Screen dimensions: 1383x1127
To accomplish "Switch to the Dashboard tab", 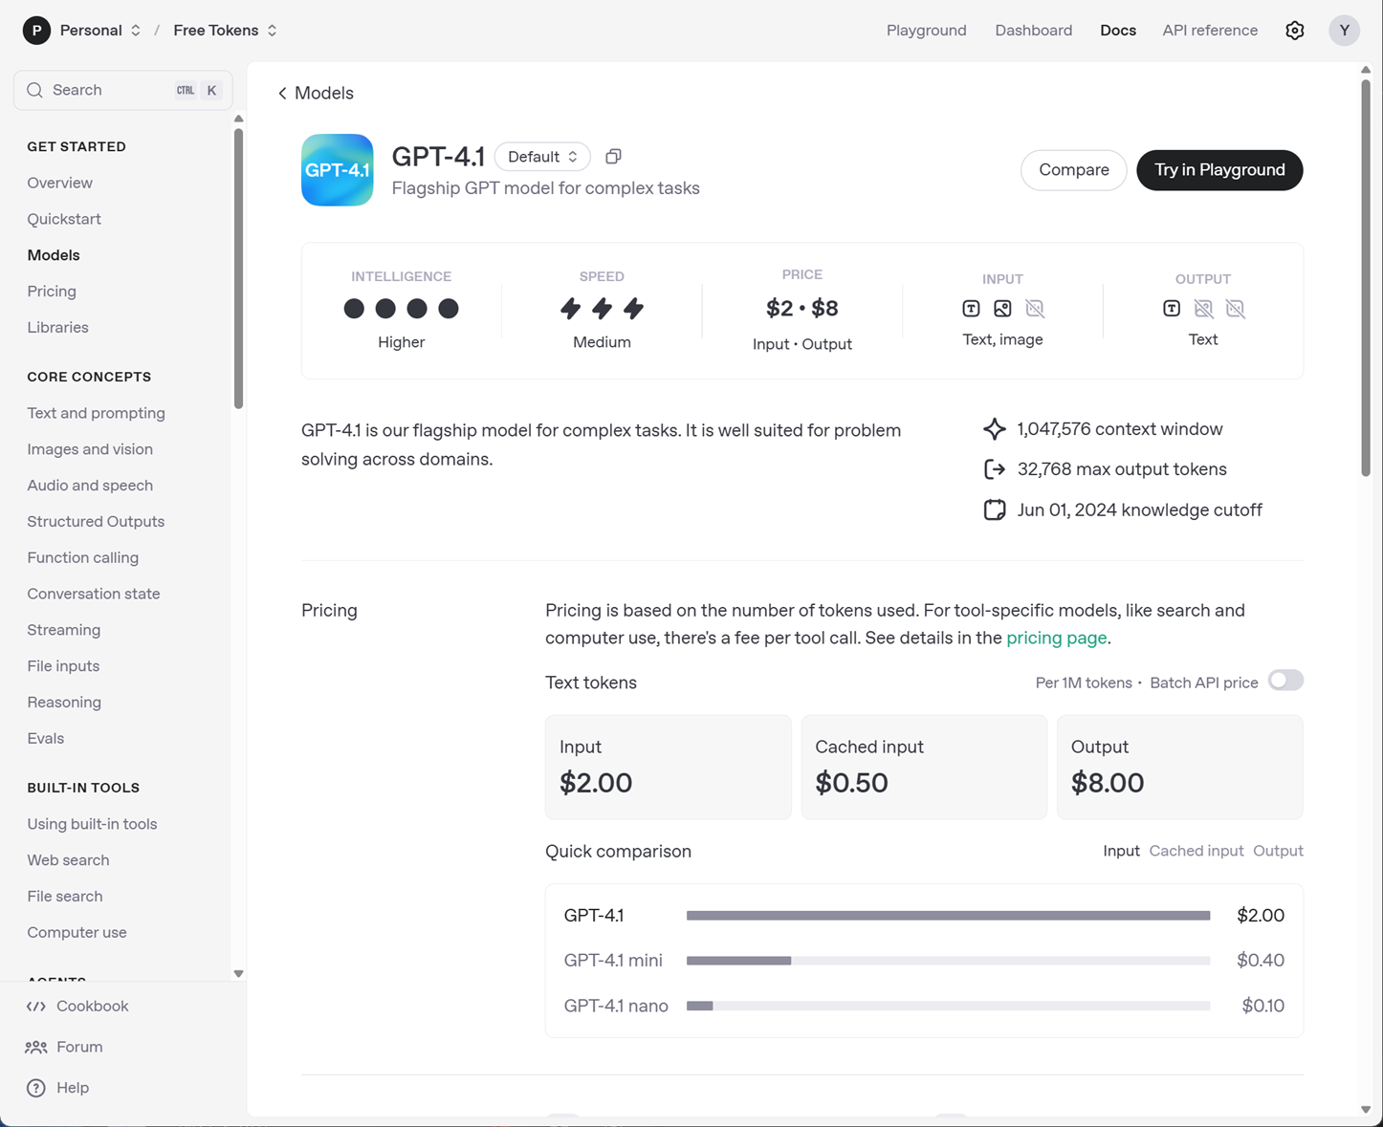I will pos(1033,31).
